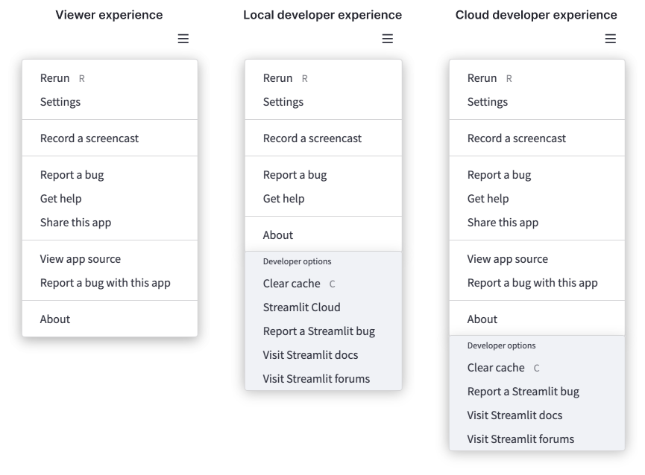Screen dimensions: 645x475
Task: Click Visit Streamlit forums in Cloud developer menu
Action: 520,439
